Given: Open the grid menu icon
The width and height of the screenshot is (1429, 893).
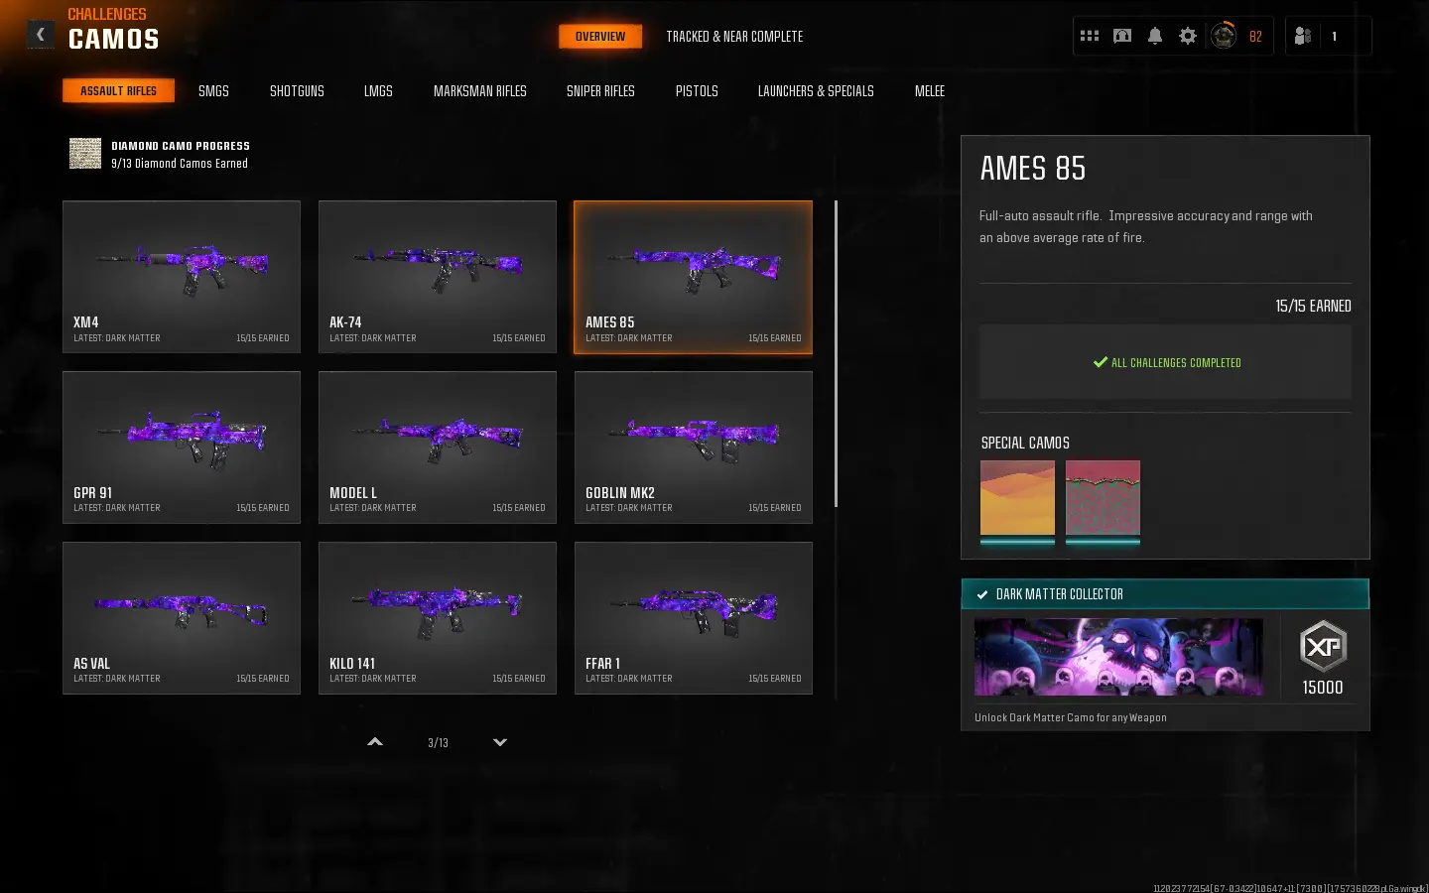Looking at the screenshot, I should [1089, 36].
